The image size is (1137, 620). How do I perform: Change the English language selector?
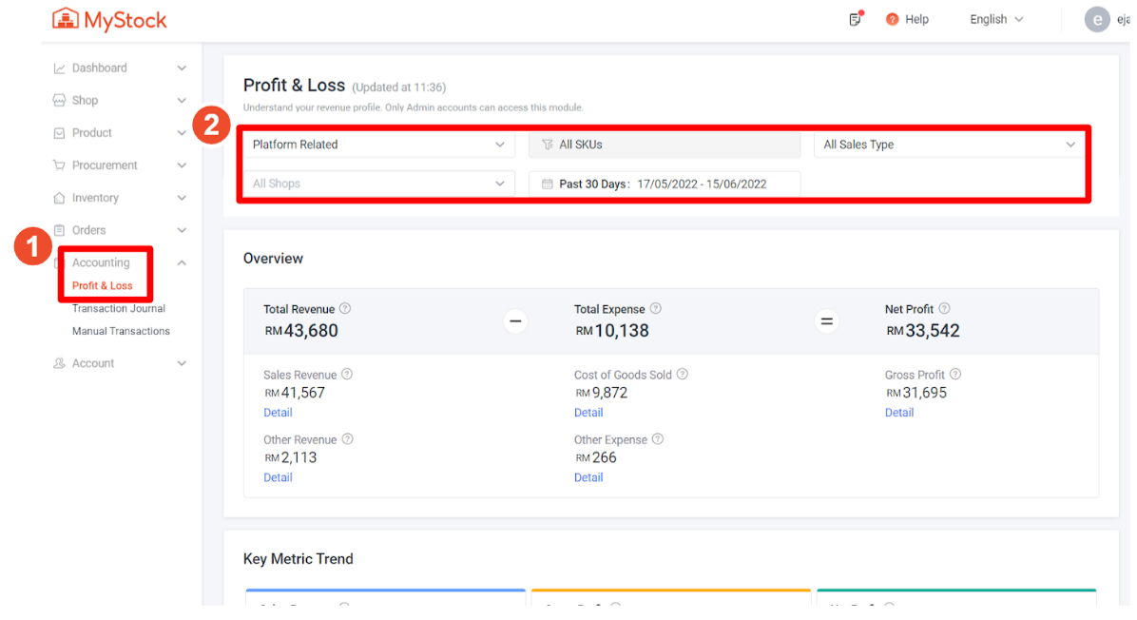pos(995,19)
